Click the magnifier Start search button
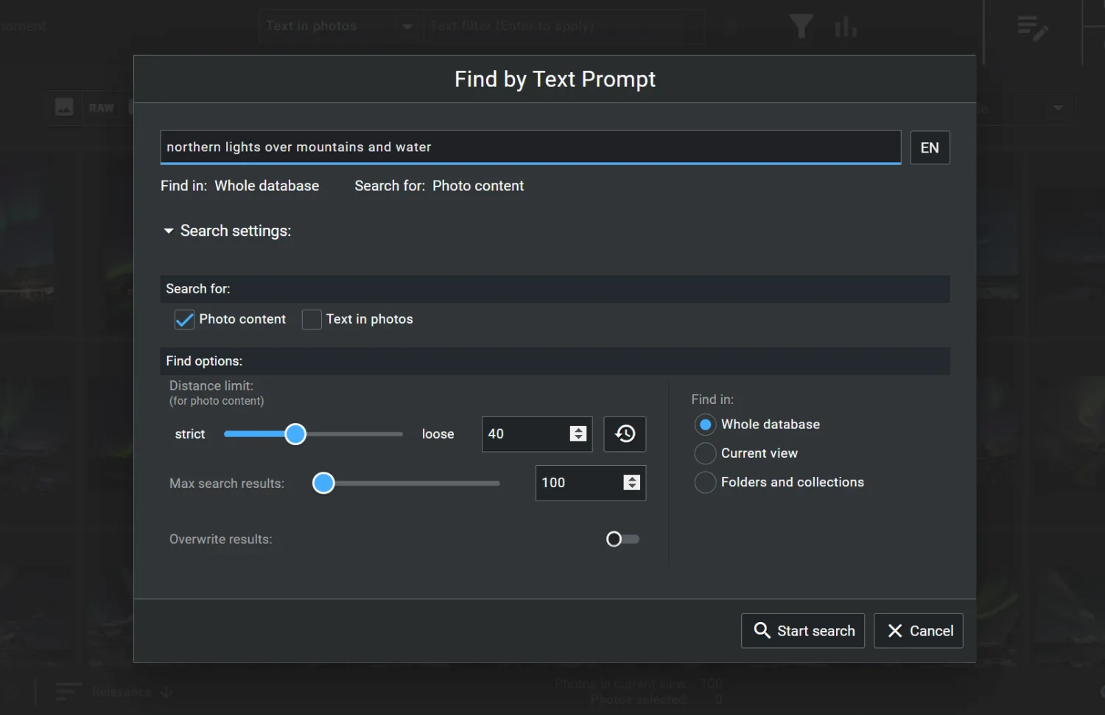The width and height of the screenshot is (1105, 715). pos(802,631)
